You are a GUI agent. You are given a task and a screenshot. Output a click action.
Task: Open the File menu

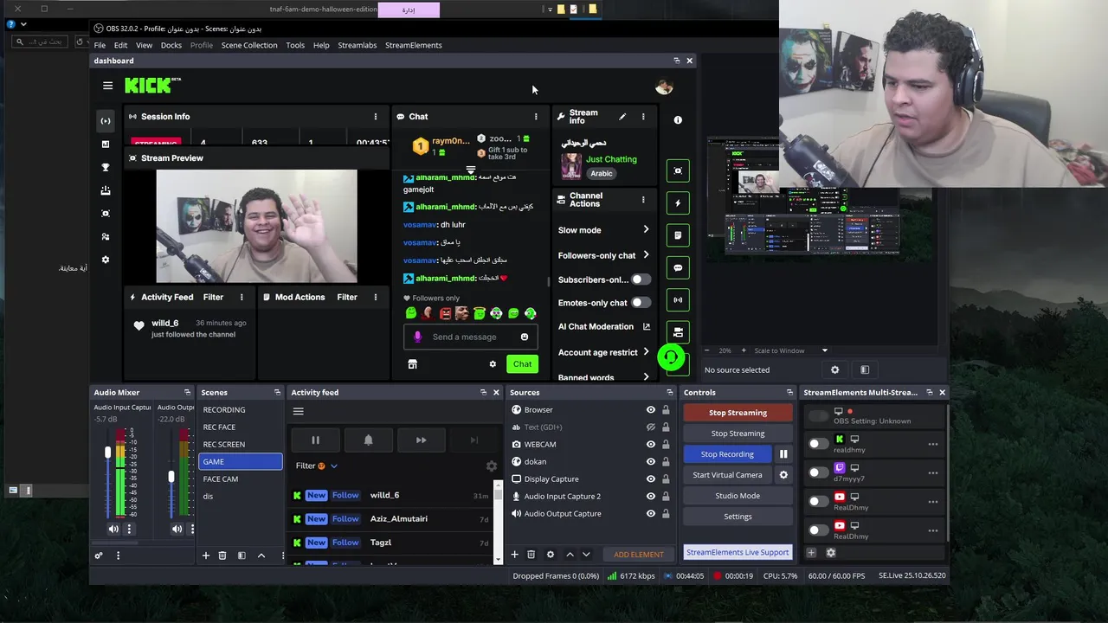coord(100,45)
